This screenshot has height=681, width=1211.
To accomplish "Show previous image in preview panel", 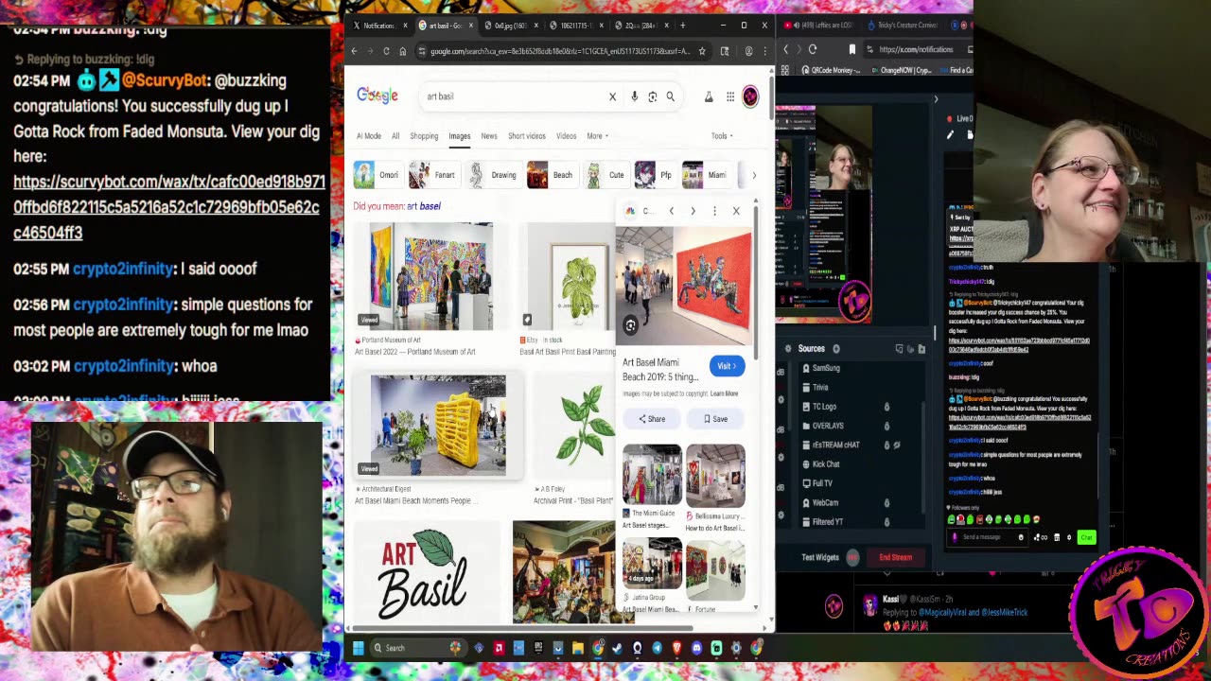I will (x=672, y=211).
